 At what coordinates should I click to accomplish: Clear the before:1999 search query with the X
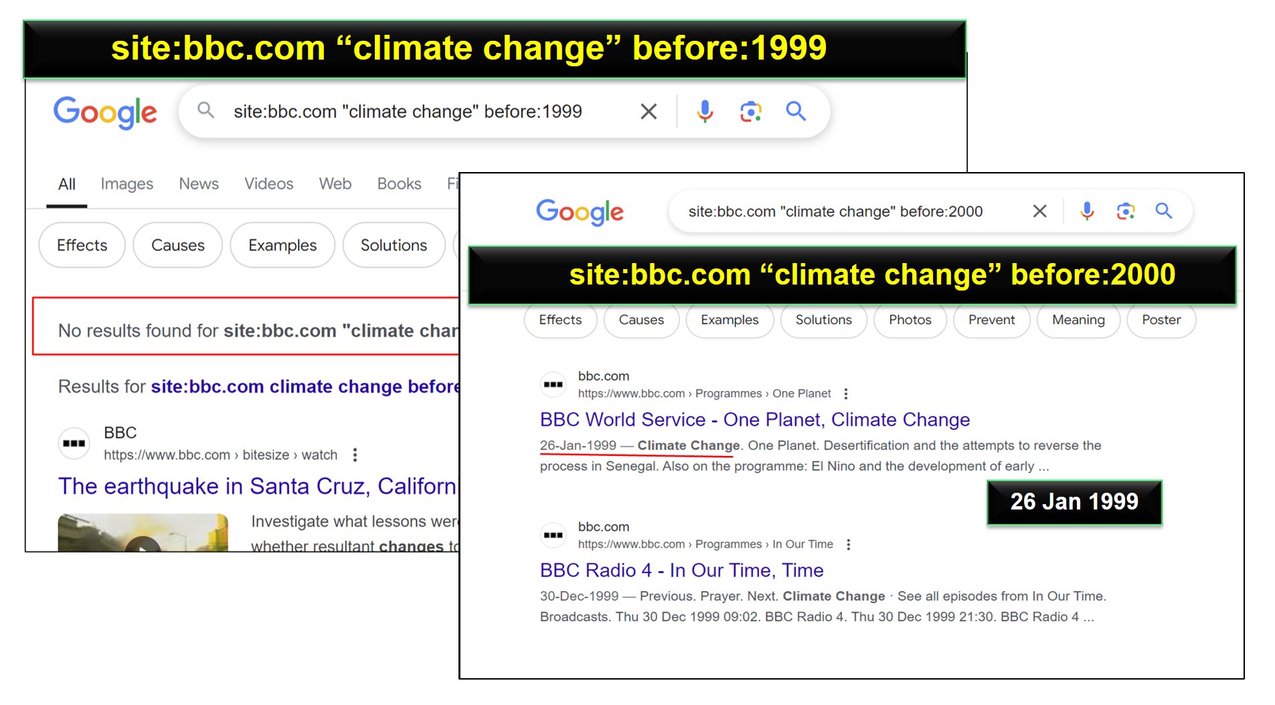pos(648,111)
